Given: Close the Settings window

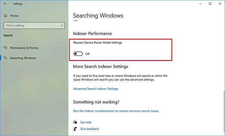Looking at the screenshot, I should point(220,4).
